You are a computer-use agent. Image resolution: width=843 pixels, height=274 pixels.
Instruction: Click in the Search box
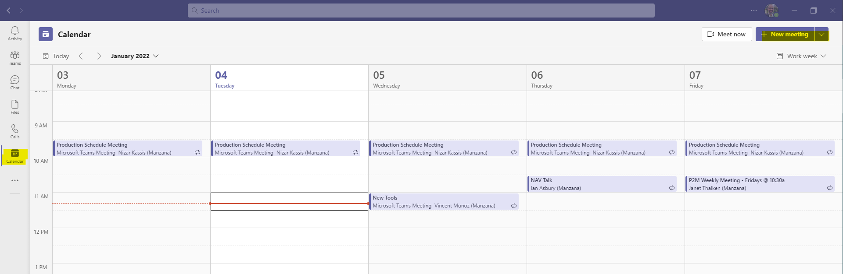pos(421,11)
